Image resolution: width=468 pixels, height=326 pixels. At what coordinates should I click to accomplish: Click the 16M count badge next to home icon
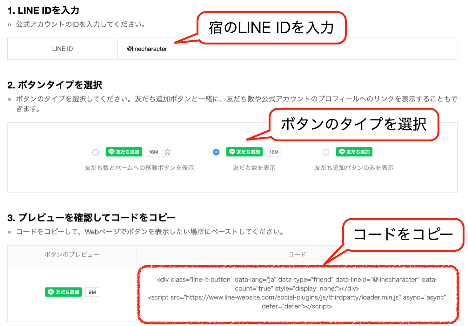click(x=153, y=152)
